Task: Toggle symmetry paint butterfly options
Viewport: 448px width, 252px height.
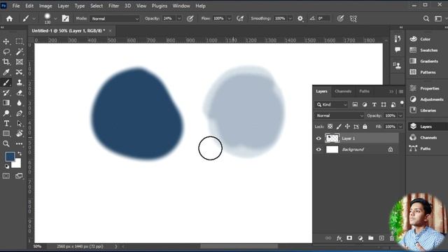Action: 353,19
